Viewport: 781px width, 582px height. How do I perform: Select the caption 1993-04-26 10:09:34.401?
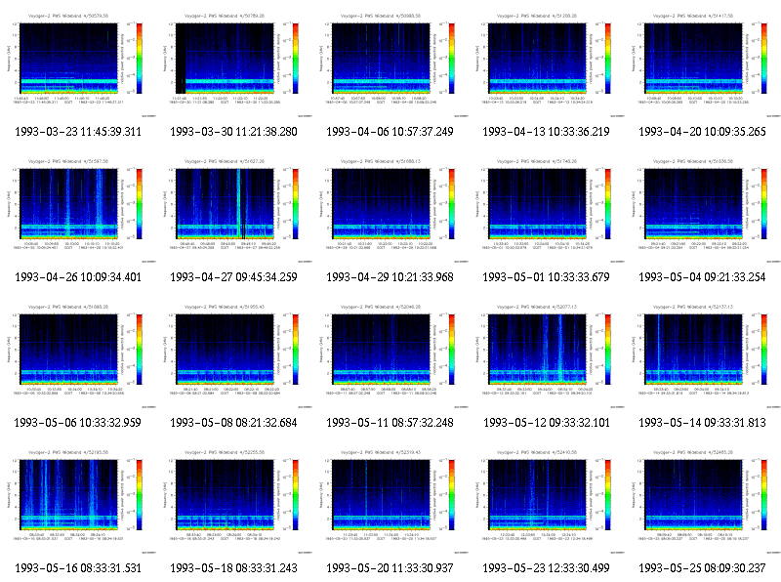tap(78, 277)
